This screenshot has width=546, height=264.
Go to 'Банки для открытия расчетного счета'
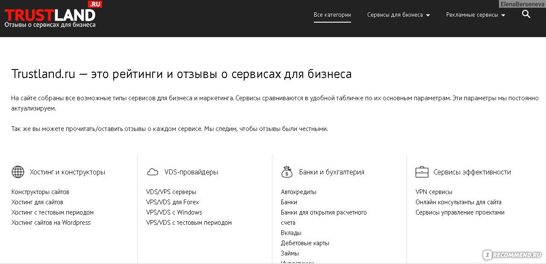(x=324, y=218)
